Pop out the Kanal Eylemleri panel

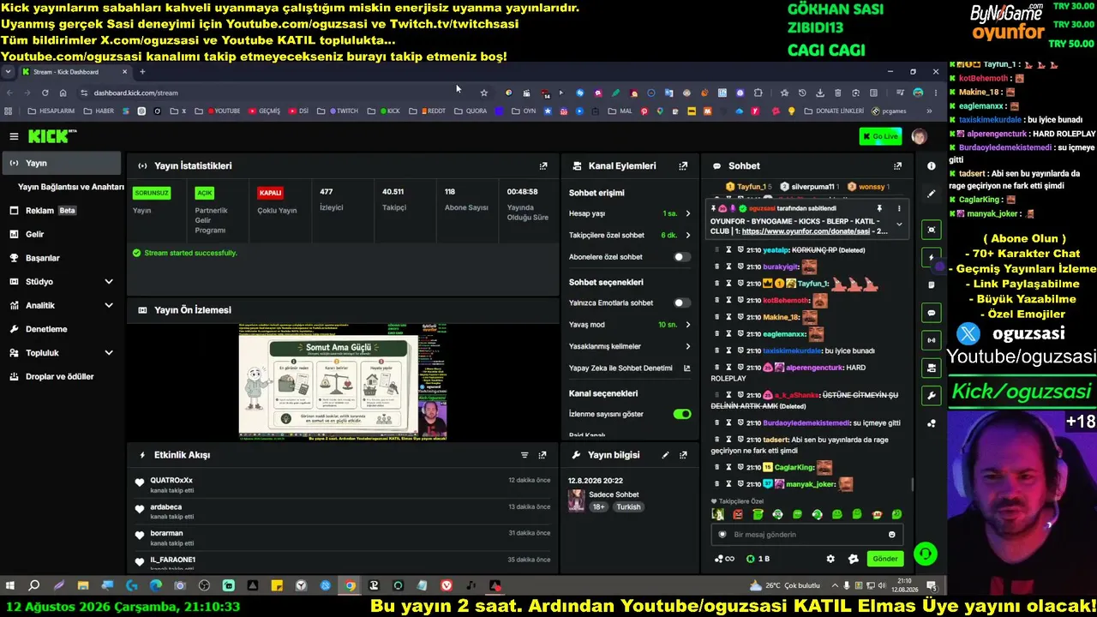tap(683, 166)
